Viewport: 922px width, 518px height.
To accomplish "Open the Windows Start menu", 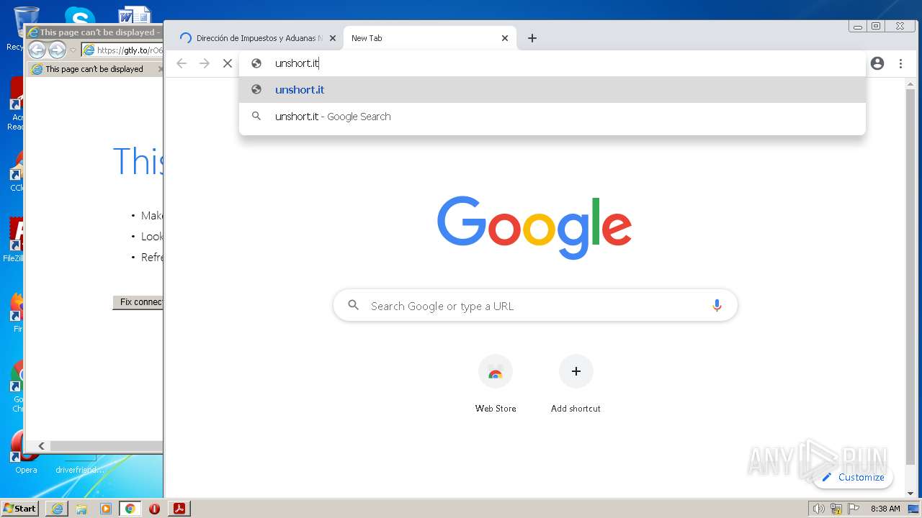I will click(20, 509).
